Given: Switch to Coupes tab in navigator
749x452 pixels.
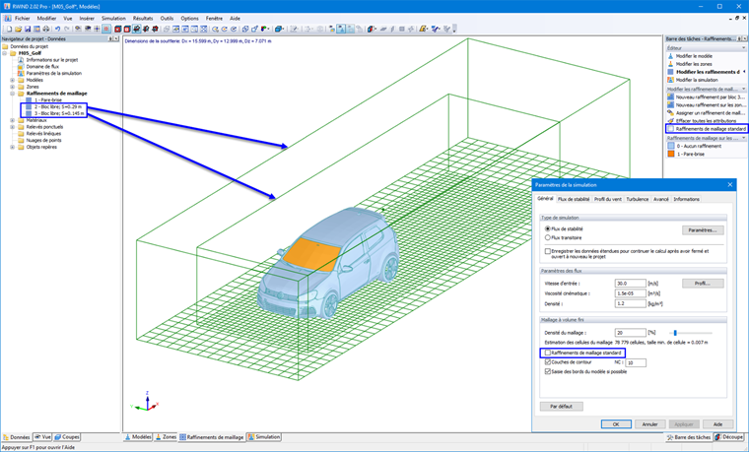Looking at the screenshot, I should click(x=67, y=436).
